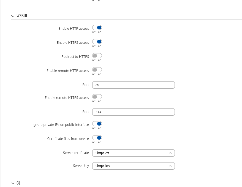Open the Server certificate dropdown
242x187 pixels.
134,153
